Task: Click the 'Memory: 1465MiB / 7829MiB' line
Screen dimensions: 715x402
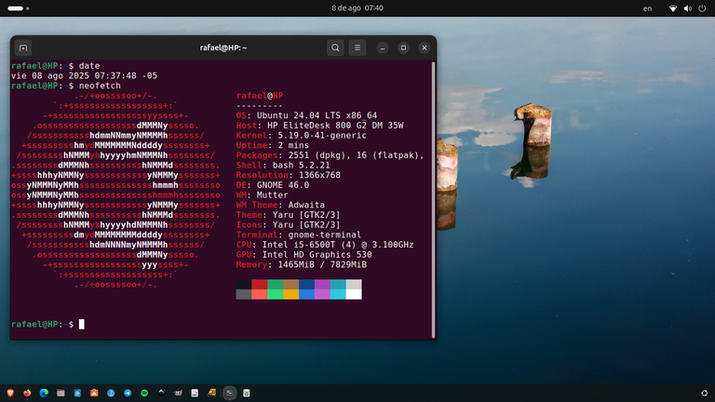Action: (x=302, y=265)
